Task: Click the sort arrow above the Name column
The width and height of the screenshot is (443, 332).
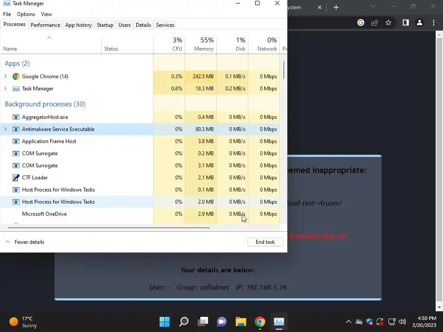Action: [49, 38]
